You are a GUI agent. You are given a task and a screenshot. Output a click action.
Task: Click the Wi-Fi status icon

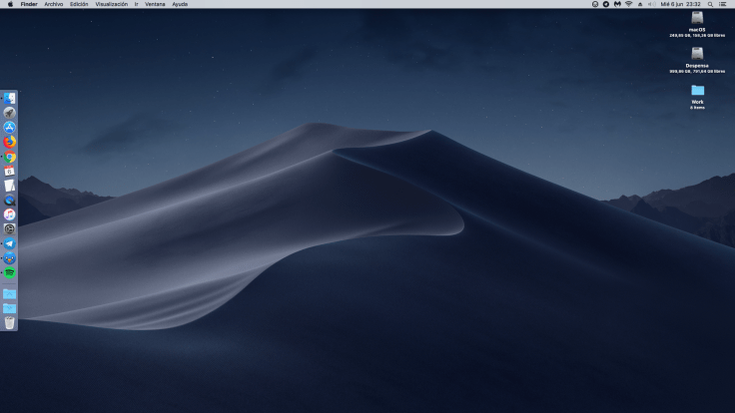pyautogui.click(x=628, y=4)
